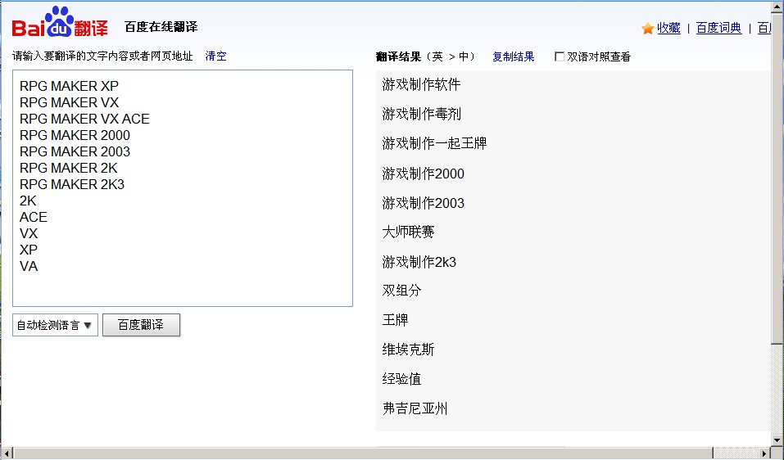Click the 游戏制作软件 result line

(421, 84)
